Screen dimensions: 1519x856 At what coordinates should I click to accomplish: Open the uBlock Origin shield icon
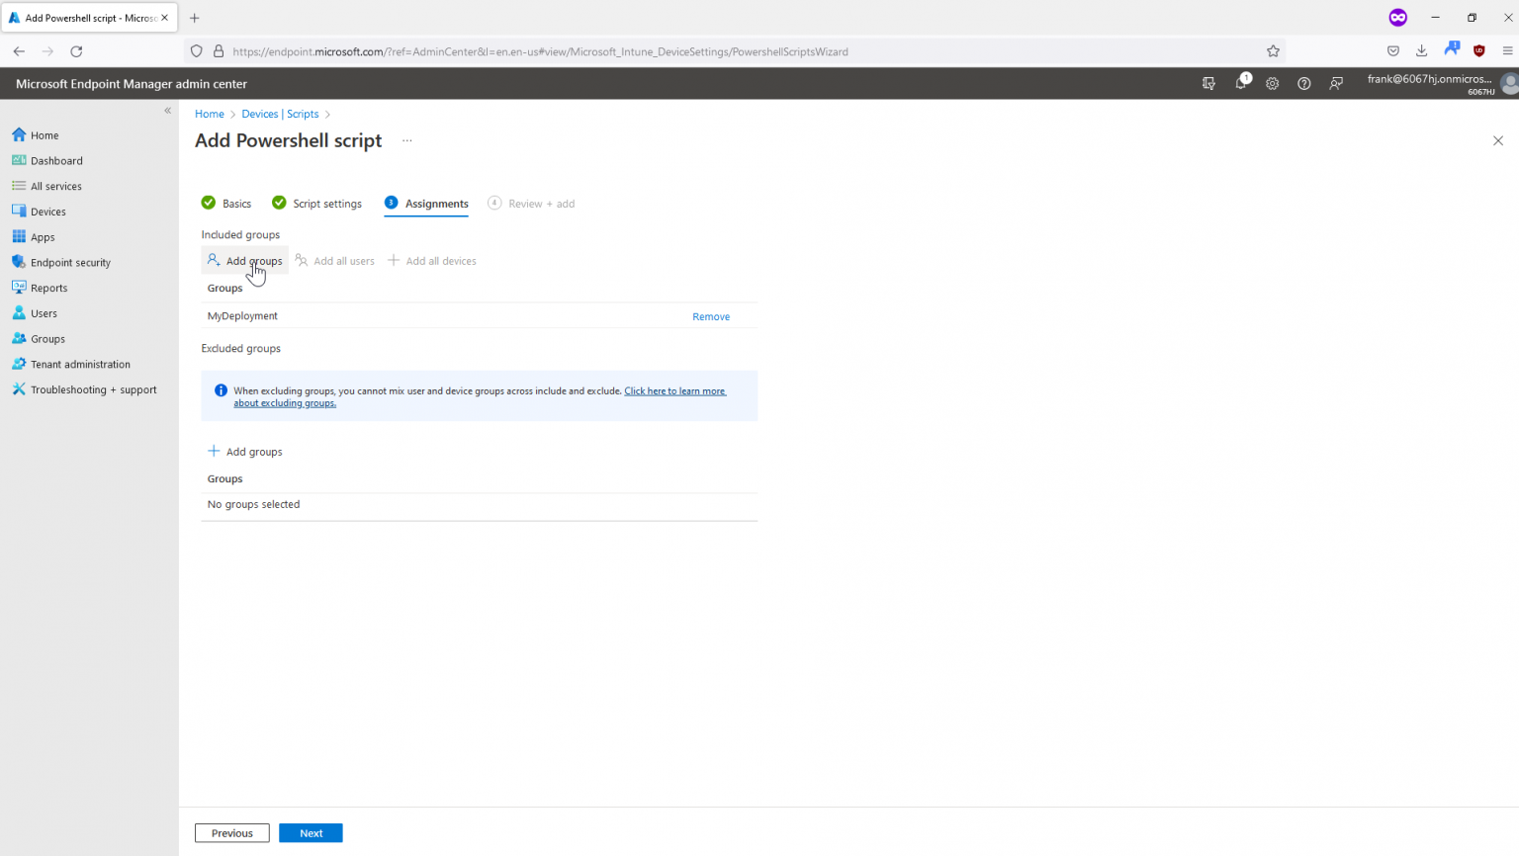(x=1478, y=50)
